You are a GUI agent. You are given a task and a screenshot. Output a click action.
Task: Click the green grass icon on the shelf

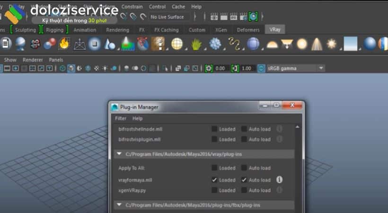(x=196, y=44)
